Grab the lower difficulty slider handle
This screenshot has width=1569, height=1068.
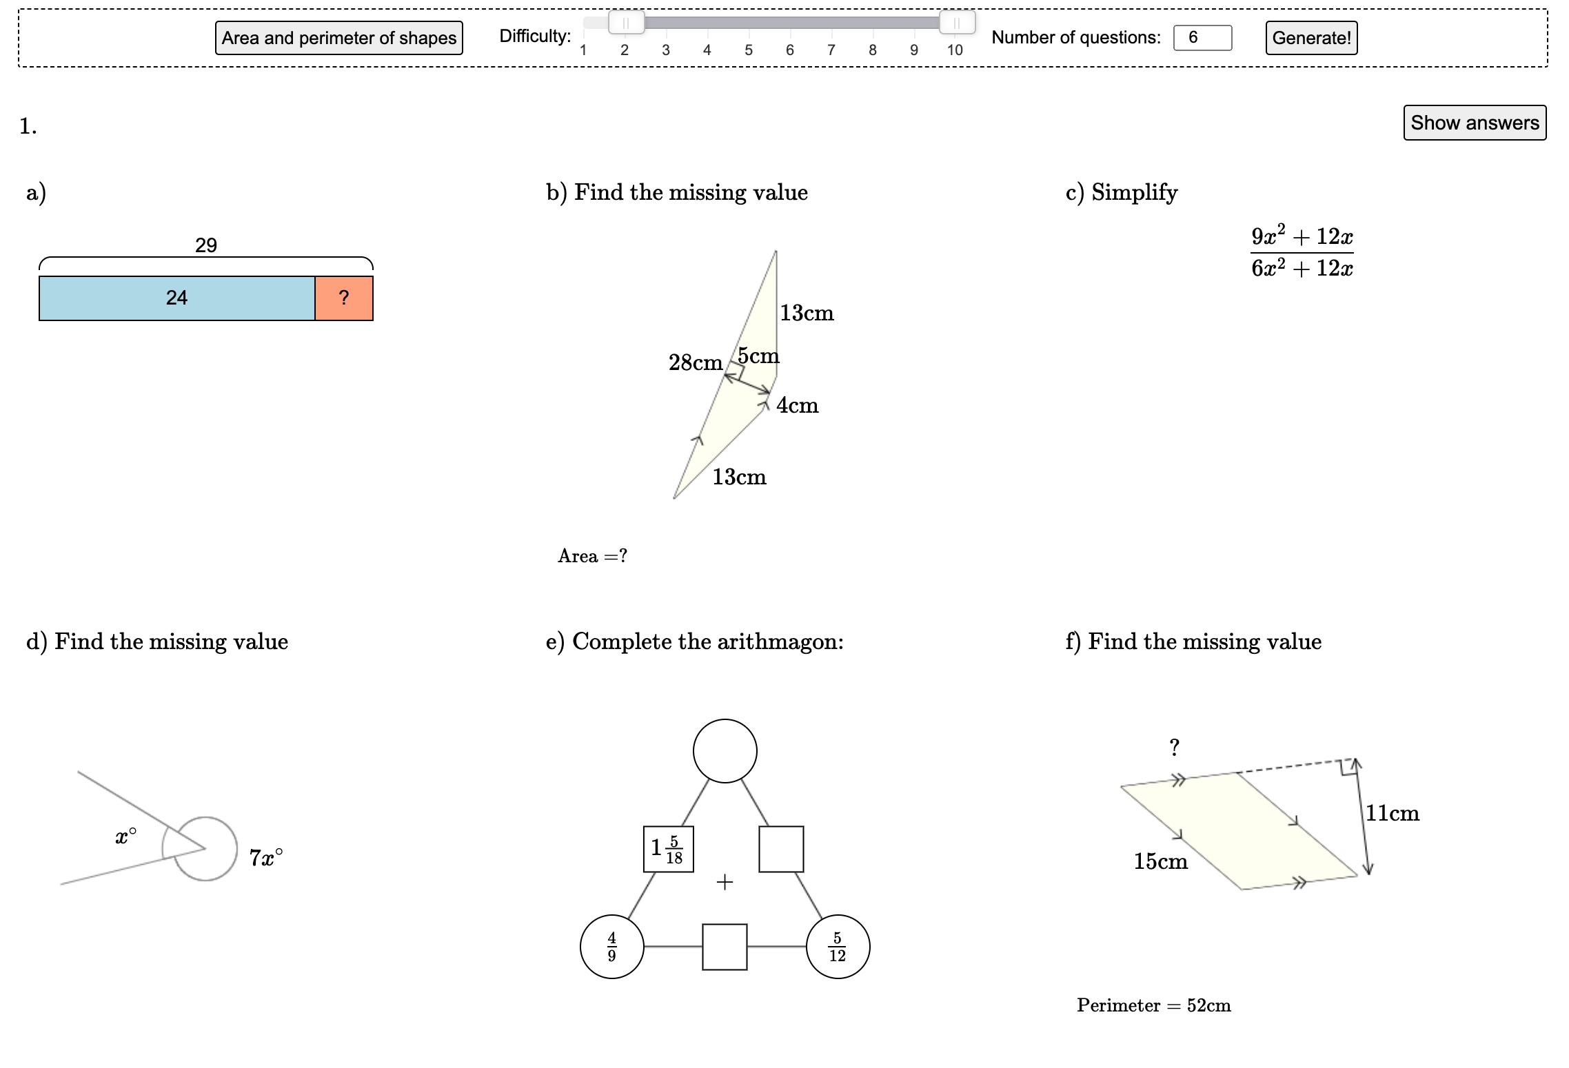point(626,22)
